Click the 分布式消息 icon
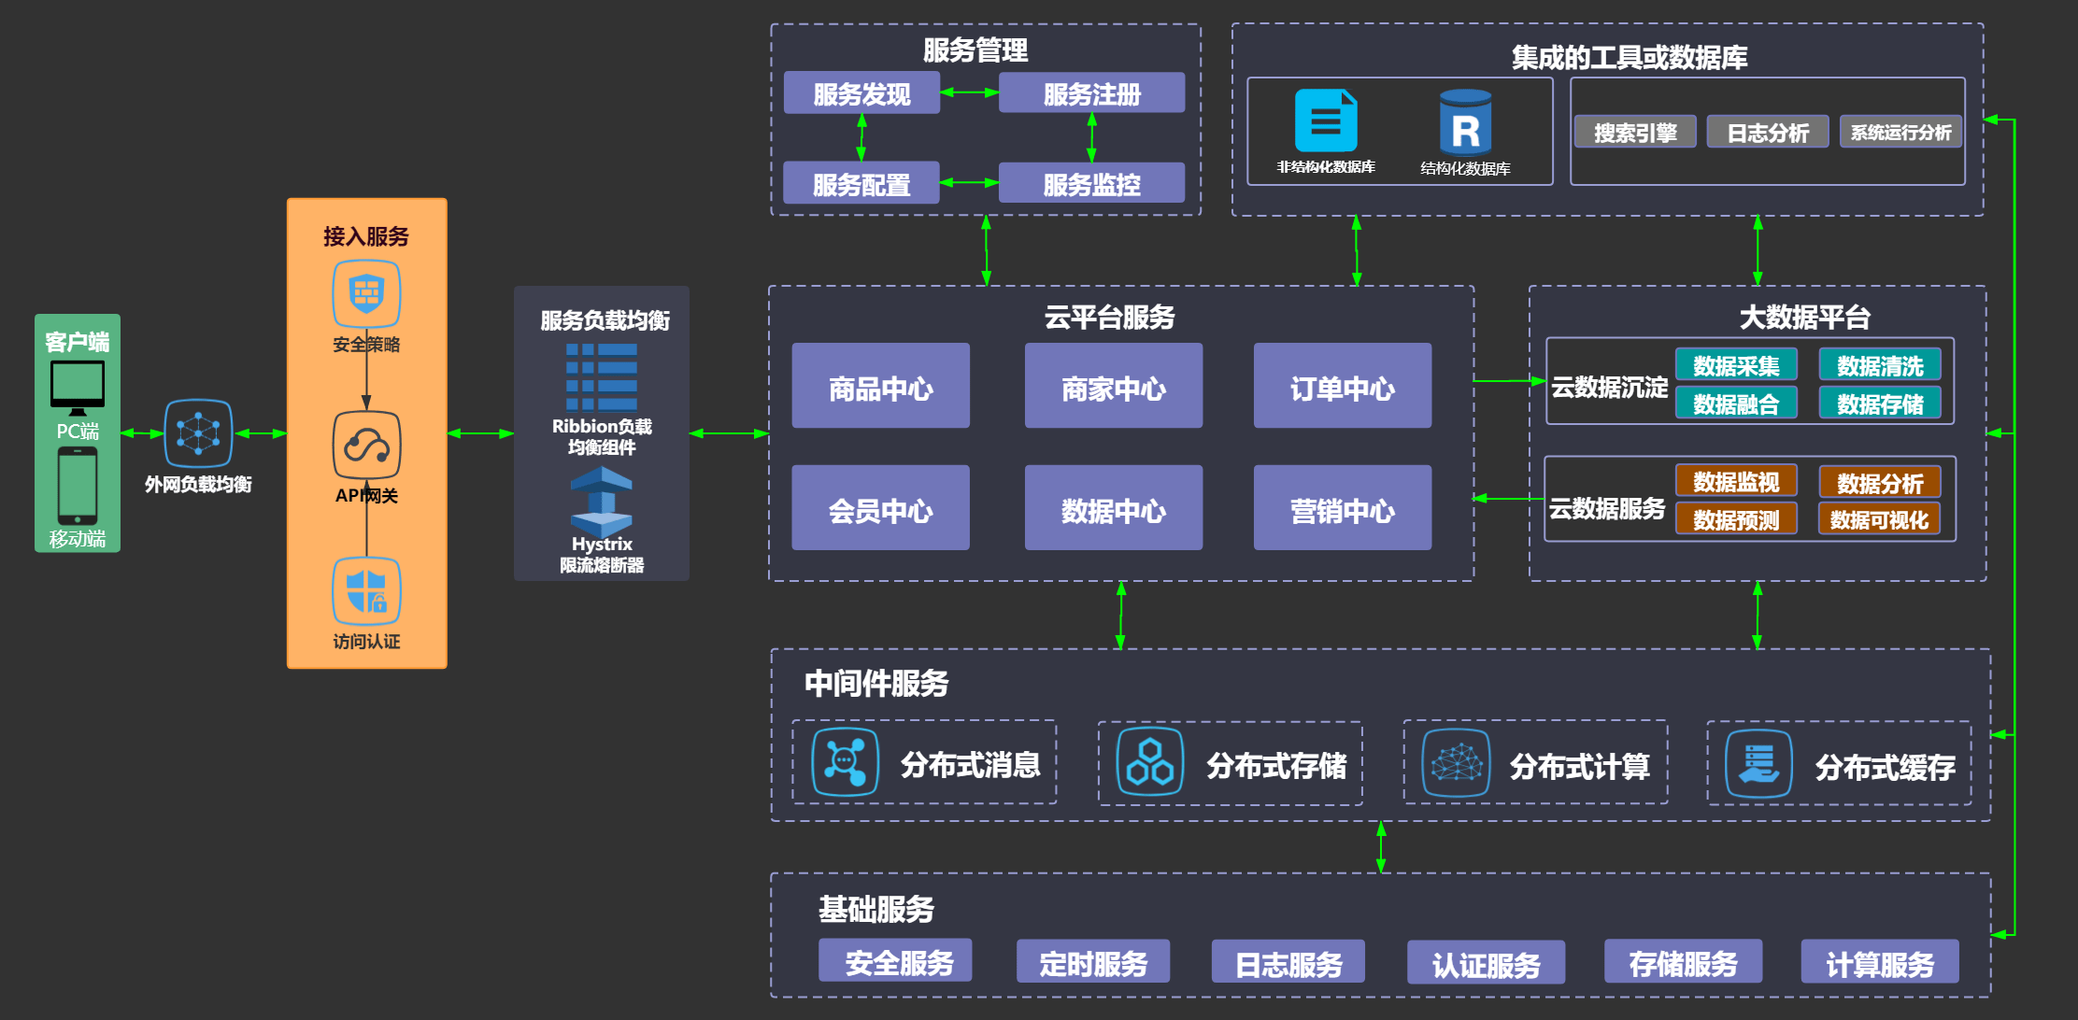This screenshot has height=1020, width=2078. click(x=845, y=762)
